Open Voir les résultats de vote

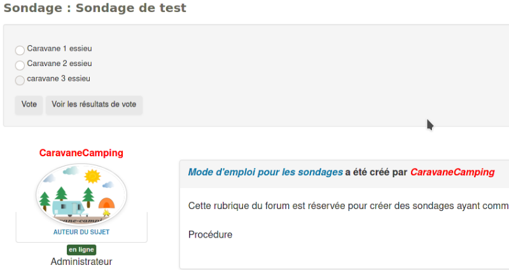coord(94,104)
